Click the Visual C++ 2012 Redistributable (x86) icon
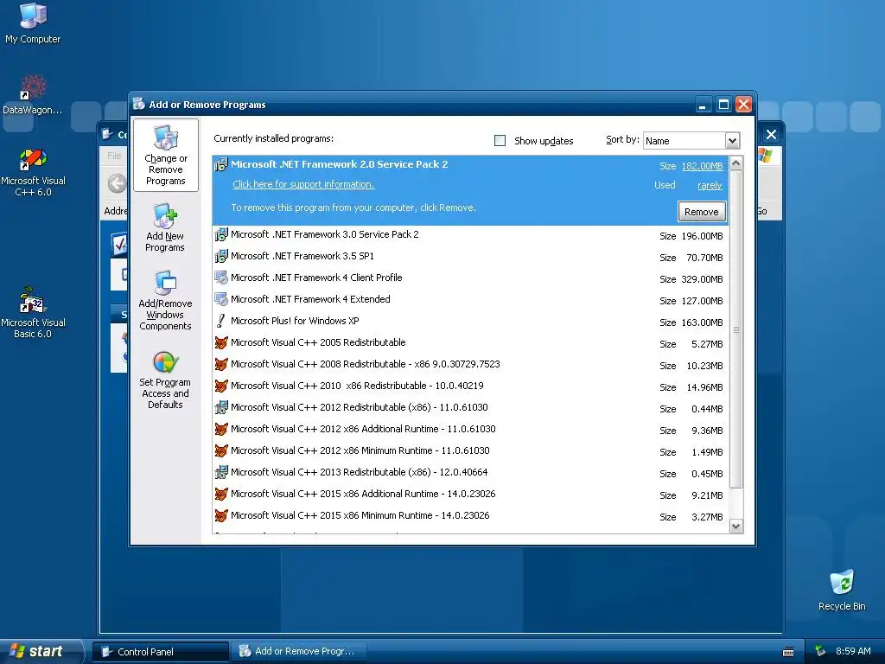Viewport: 885px width, 664px height. 221,407
